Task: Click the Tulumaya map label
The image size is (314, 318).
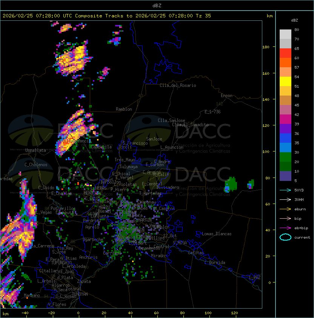Action: pos(129,167)
